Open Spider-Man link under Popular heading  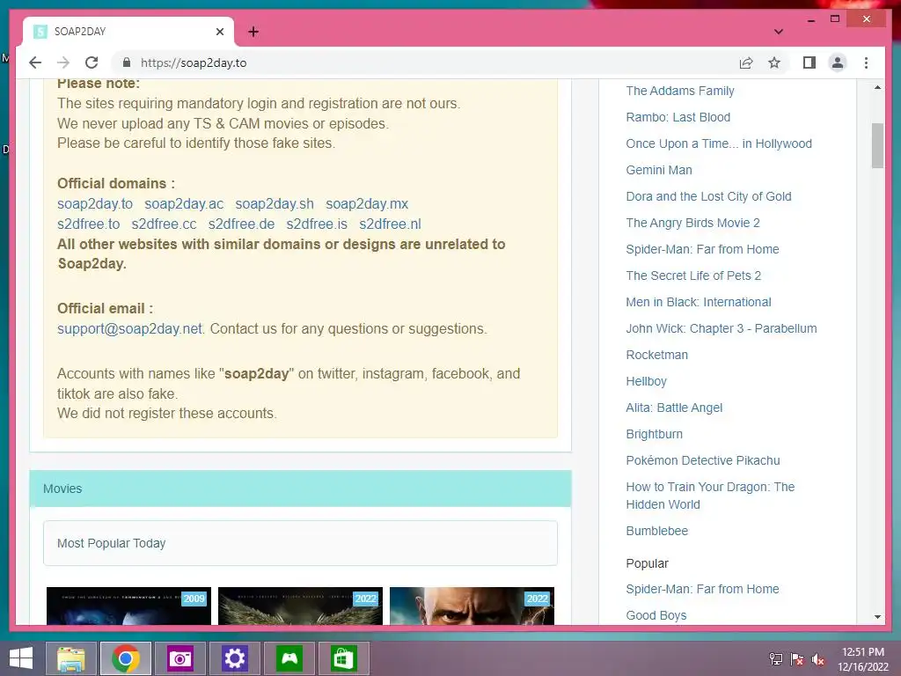[703, 589]
